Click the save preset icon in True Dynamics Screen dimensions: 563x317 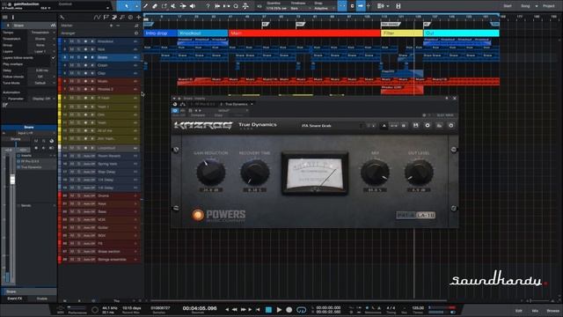[415, 125]
